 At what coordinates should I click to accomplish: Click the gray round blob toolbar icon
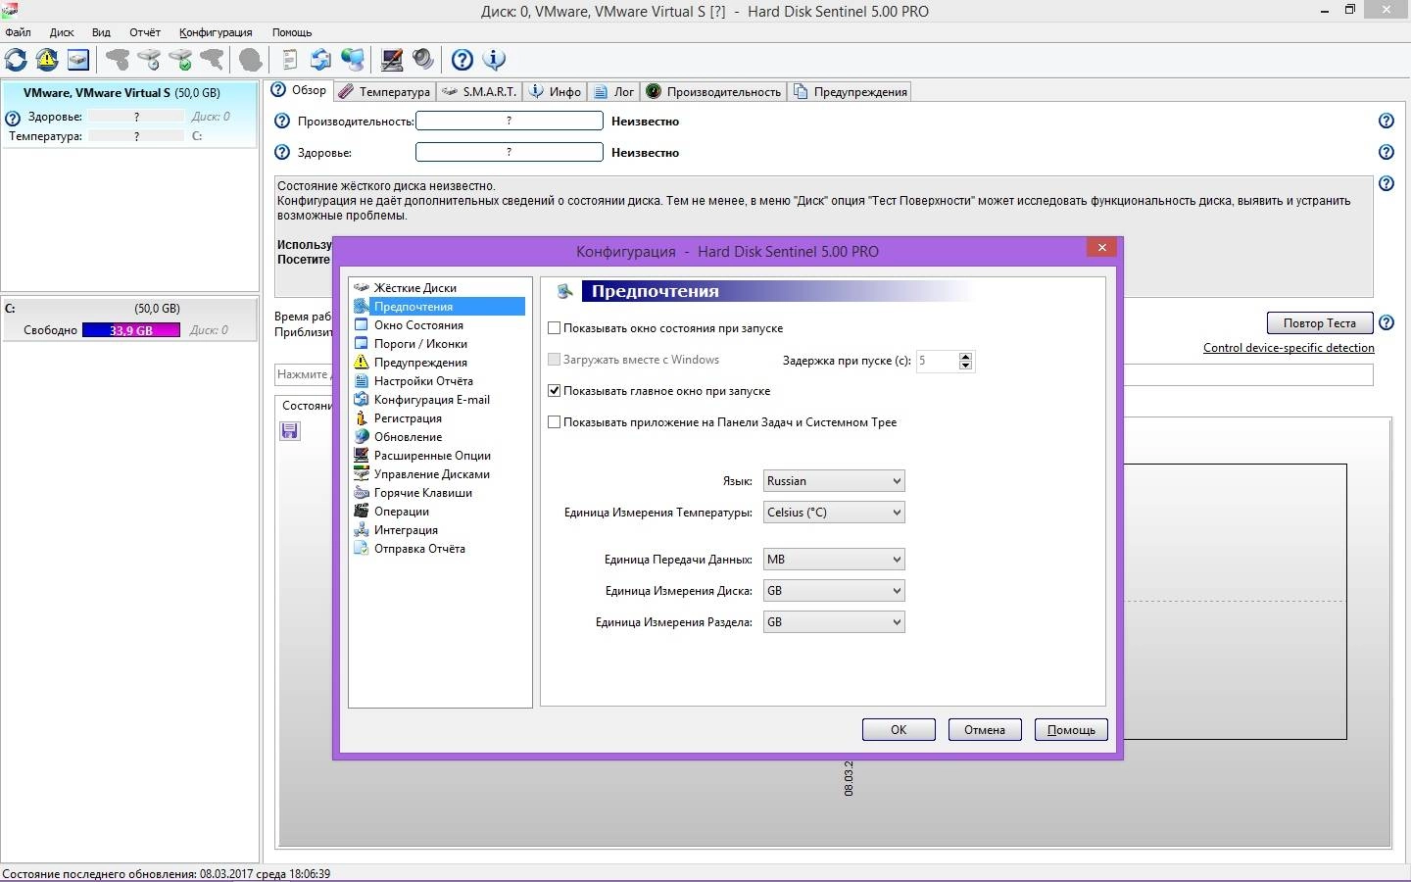coord(251,60)
